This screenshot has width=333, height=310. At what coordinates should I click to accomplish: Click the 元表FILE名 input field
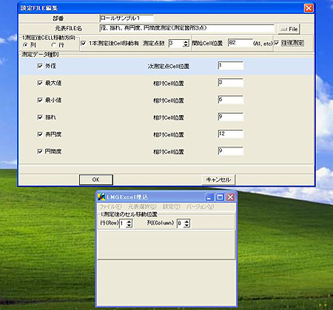tap(186, 28)
